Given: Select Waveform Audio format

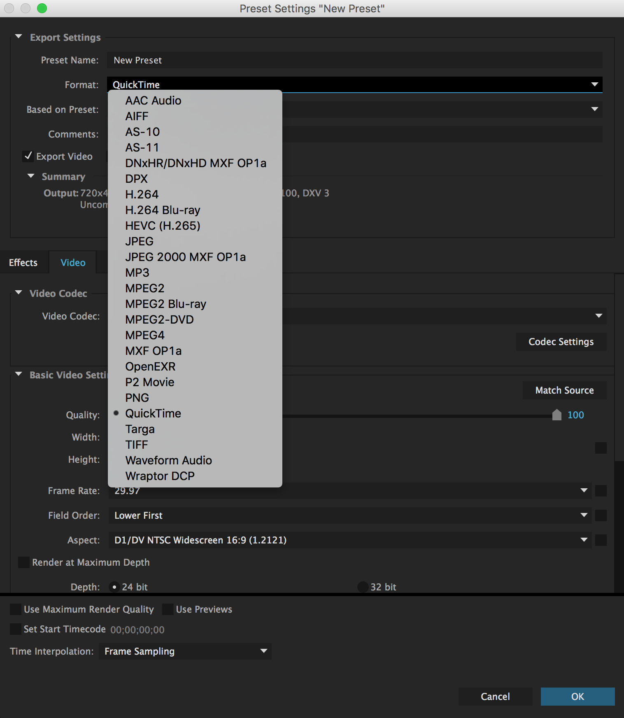Looking at the screenshot, I should click(x=168, y=460).
